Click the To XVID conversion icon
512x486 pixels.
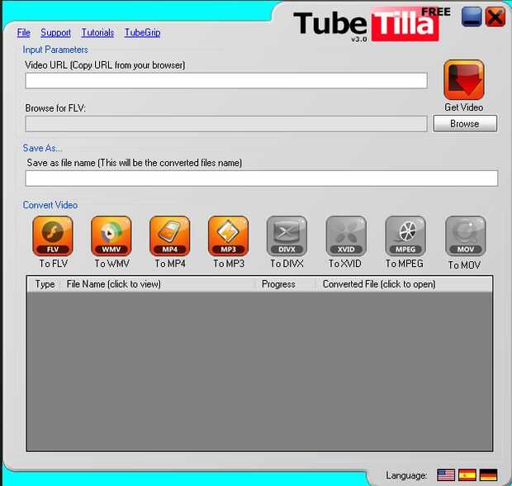pyautogui.click(x=346, y=236)
